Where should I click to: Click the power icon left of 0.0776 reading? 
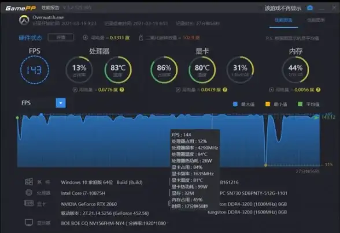pos(75,90)
